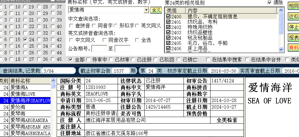Uncheck the 全部 status filter
Viewport: 299px width, 137px height.
(x=71, y=60)
